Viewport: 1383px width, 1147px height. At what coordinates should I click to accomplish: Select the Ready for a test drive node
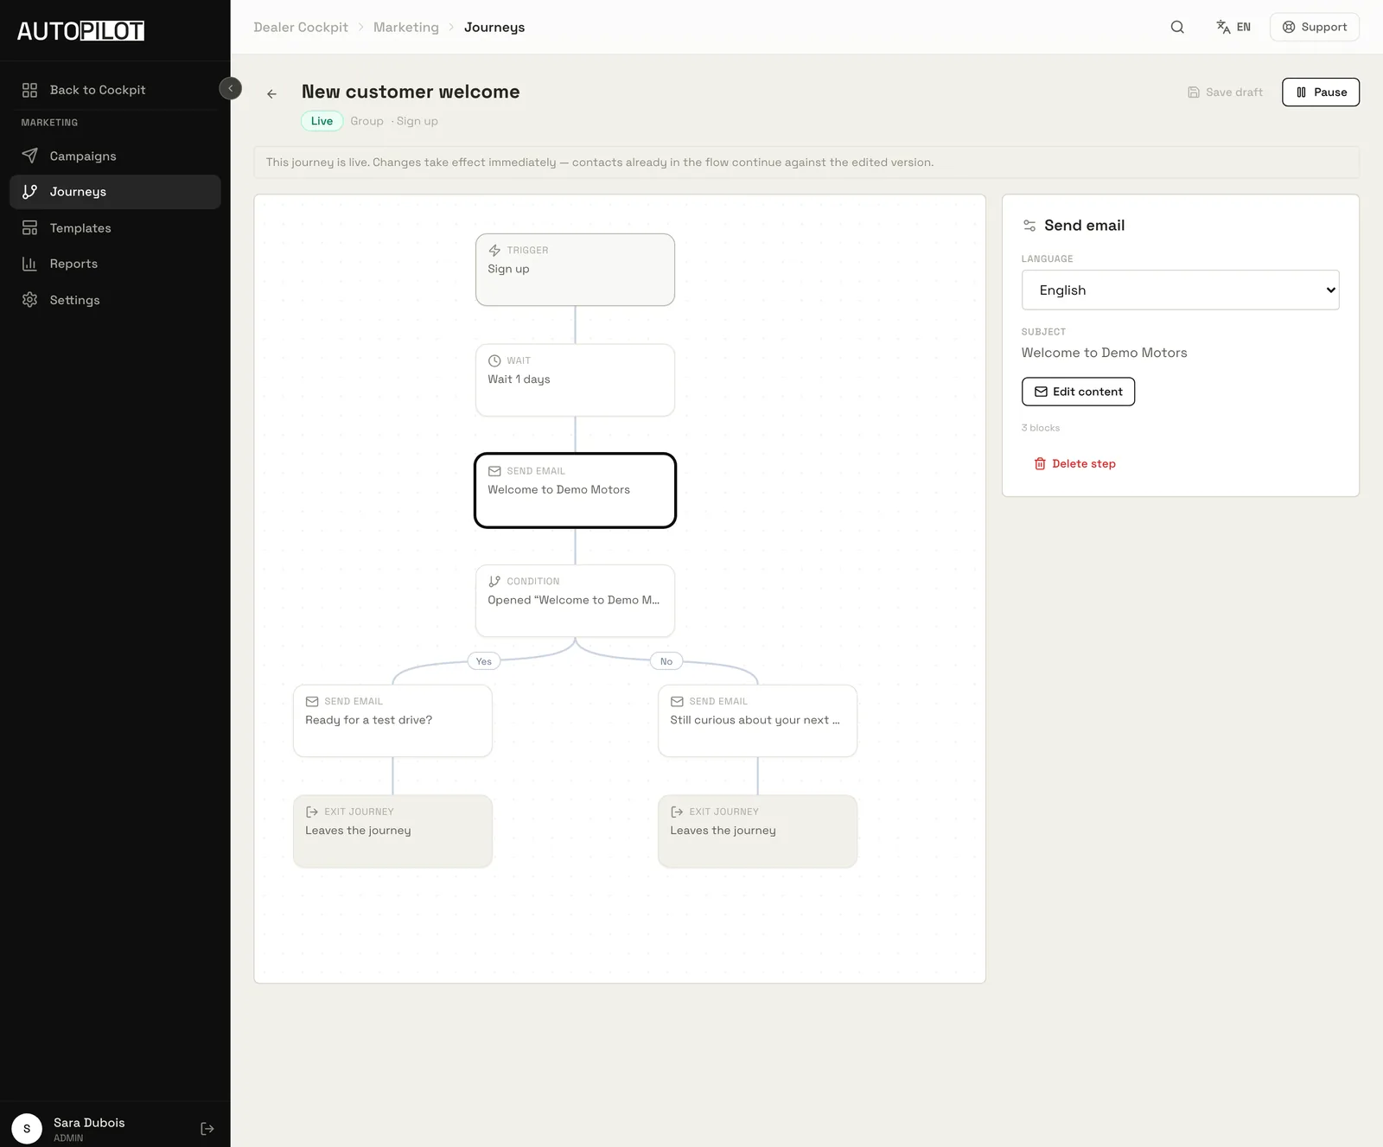(392, 721)
